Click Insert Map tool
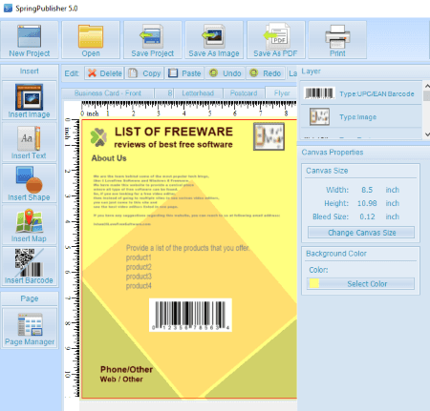Viewport: 430px width, 411px height. (x=30, y=225)
